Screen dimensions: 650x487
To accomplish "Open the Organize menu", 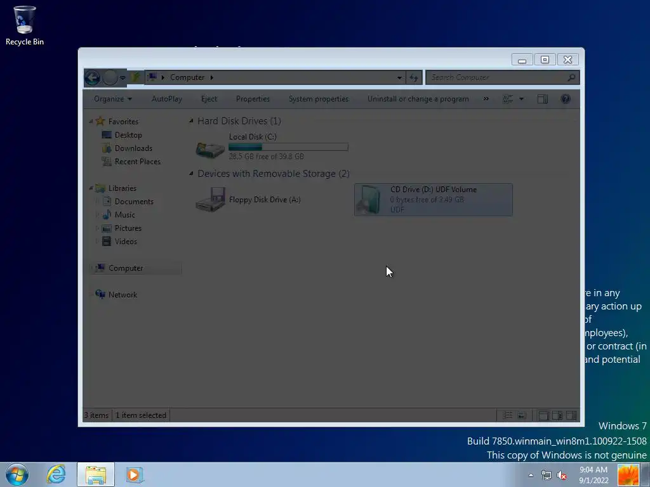I will point(113,99).
